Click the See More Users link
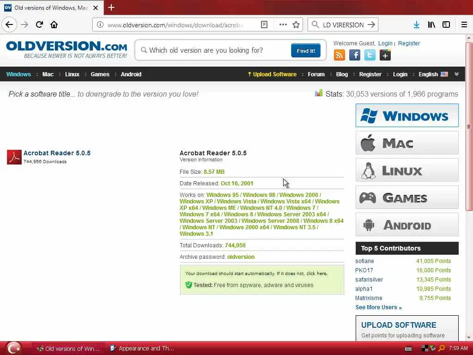This screenshot has width=473, height=355. 379,307
